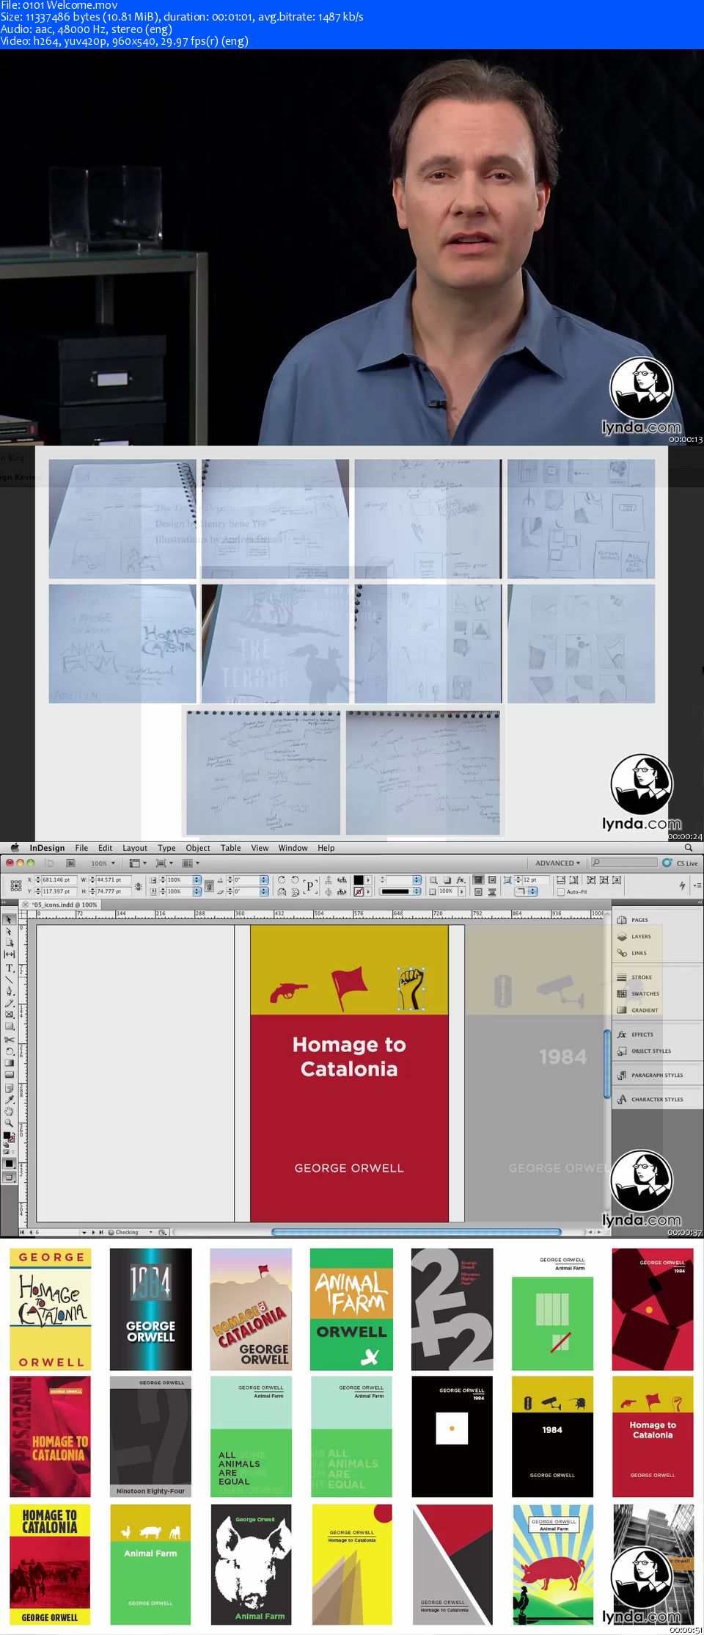This screenshot has height=1635, width=704.
Task: Select the Pen tool
Action: pos(10,991)
